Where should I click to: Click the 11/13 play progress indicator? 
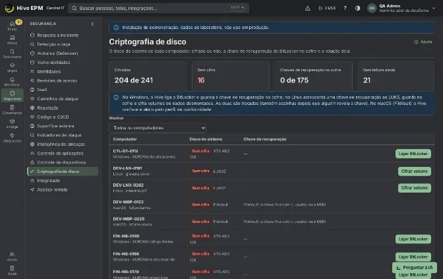[x=327, y=8]
